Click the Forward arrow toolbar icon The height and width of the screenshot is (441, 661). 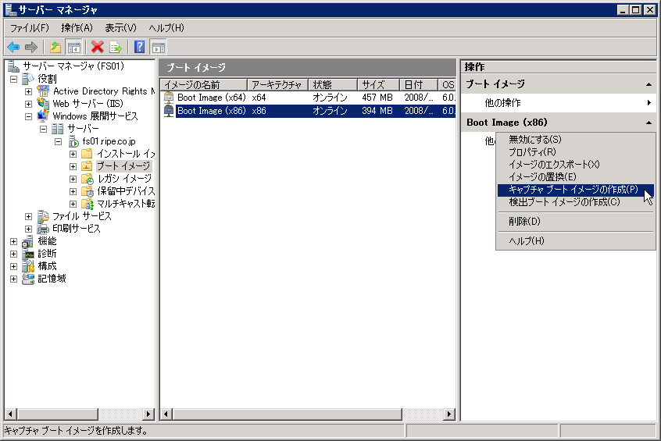[x=31, y=47]
